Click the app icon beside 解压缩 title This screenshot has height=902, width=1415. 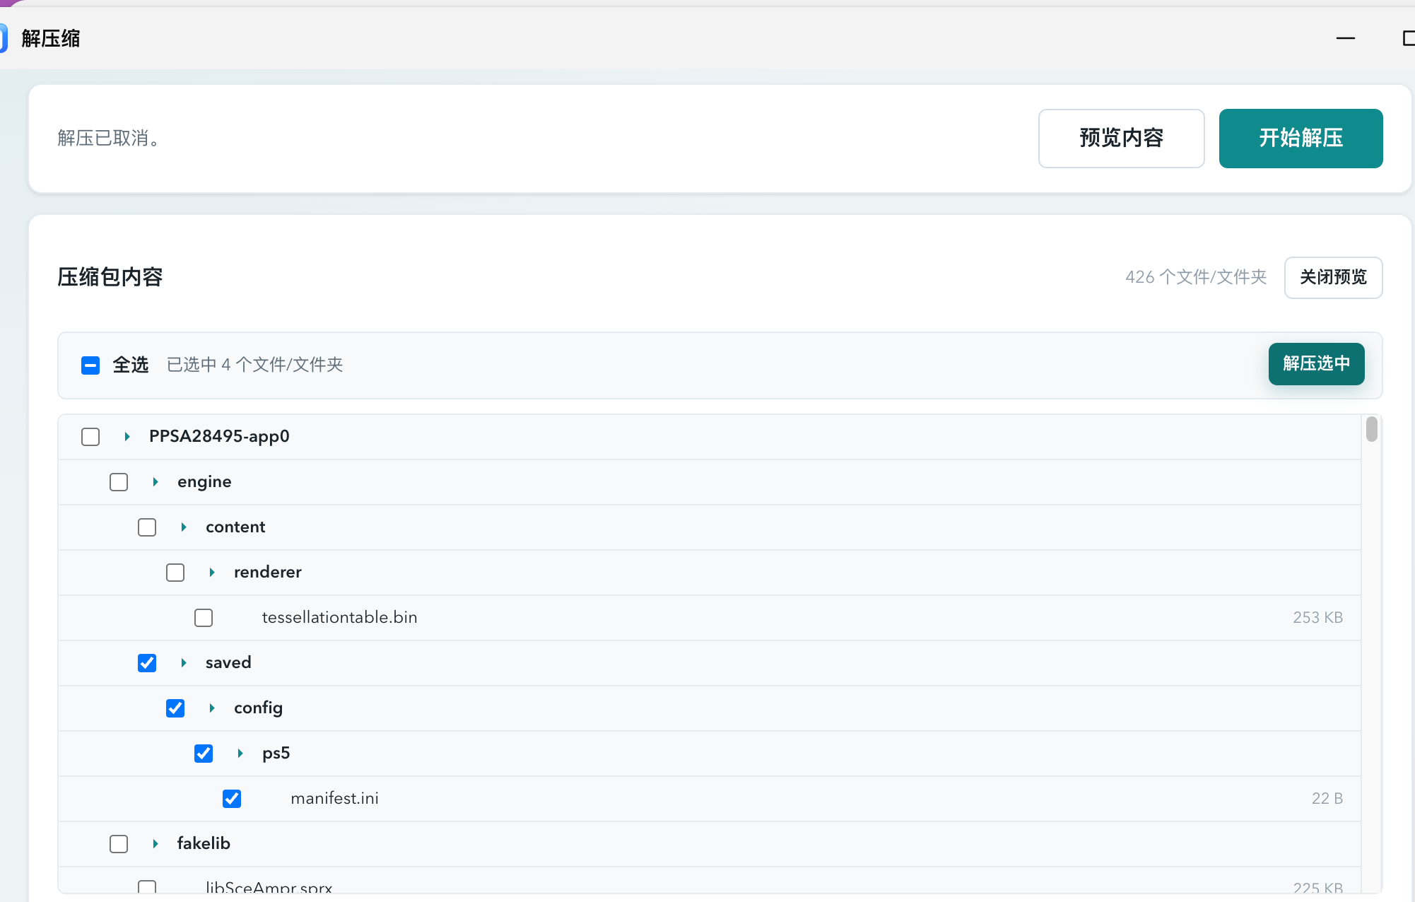(3, 38)
